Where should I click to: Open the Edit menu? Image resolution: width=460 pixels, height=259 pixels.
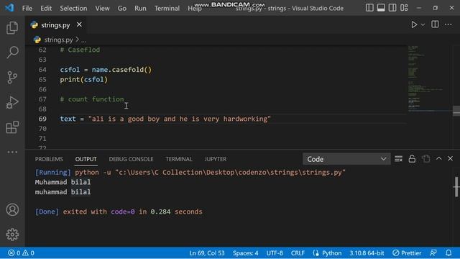pyautogui.click(x=46, y=8)
